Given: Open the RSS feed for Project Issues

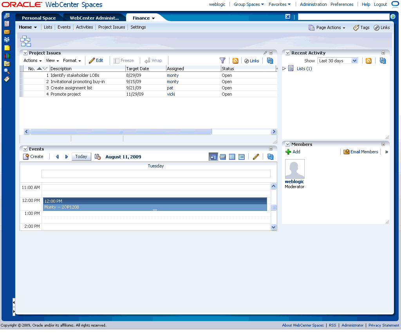Looking at the screenshot, I should coord(235,61).
